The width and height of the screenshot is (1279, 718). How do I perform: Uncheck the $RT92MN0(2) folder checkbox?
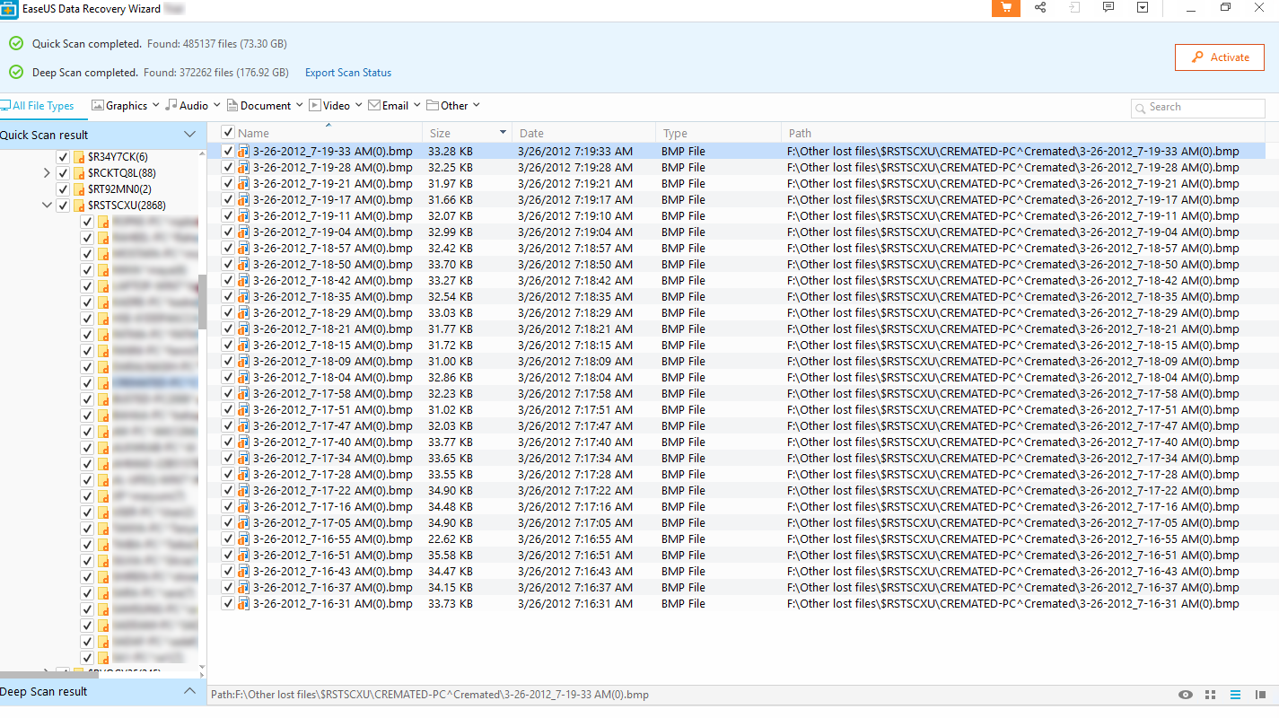point(63,189)
